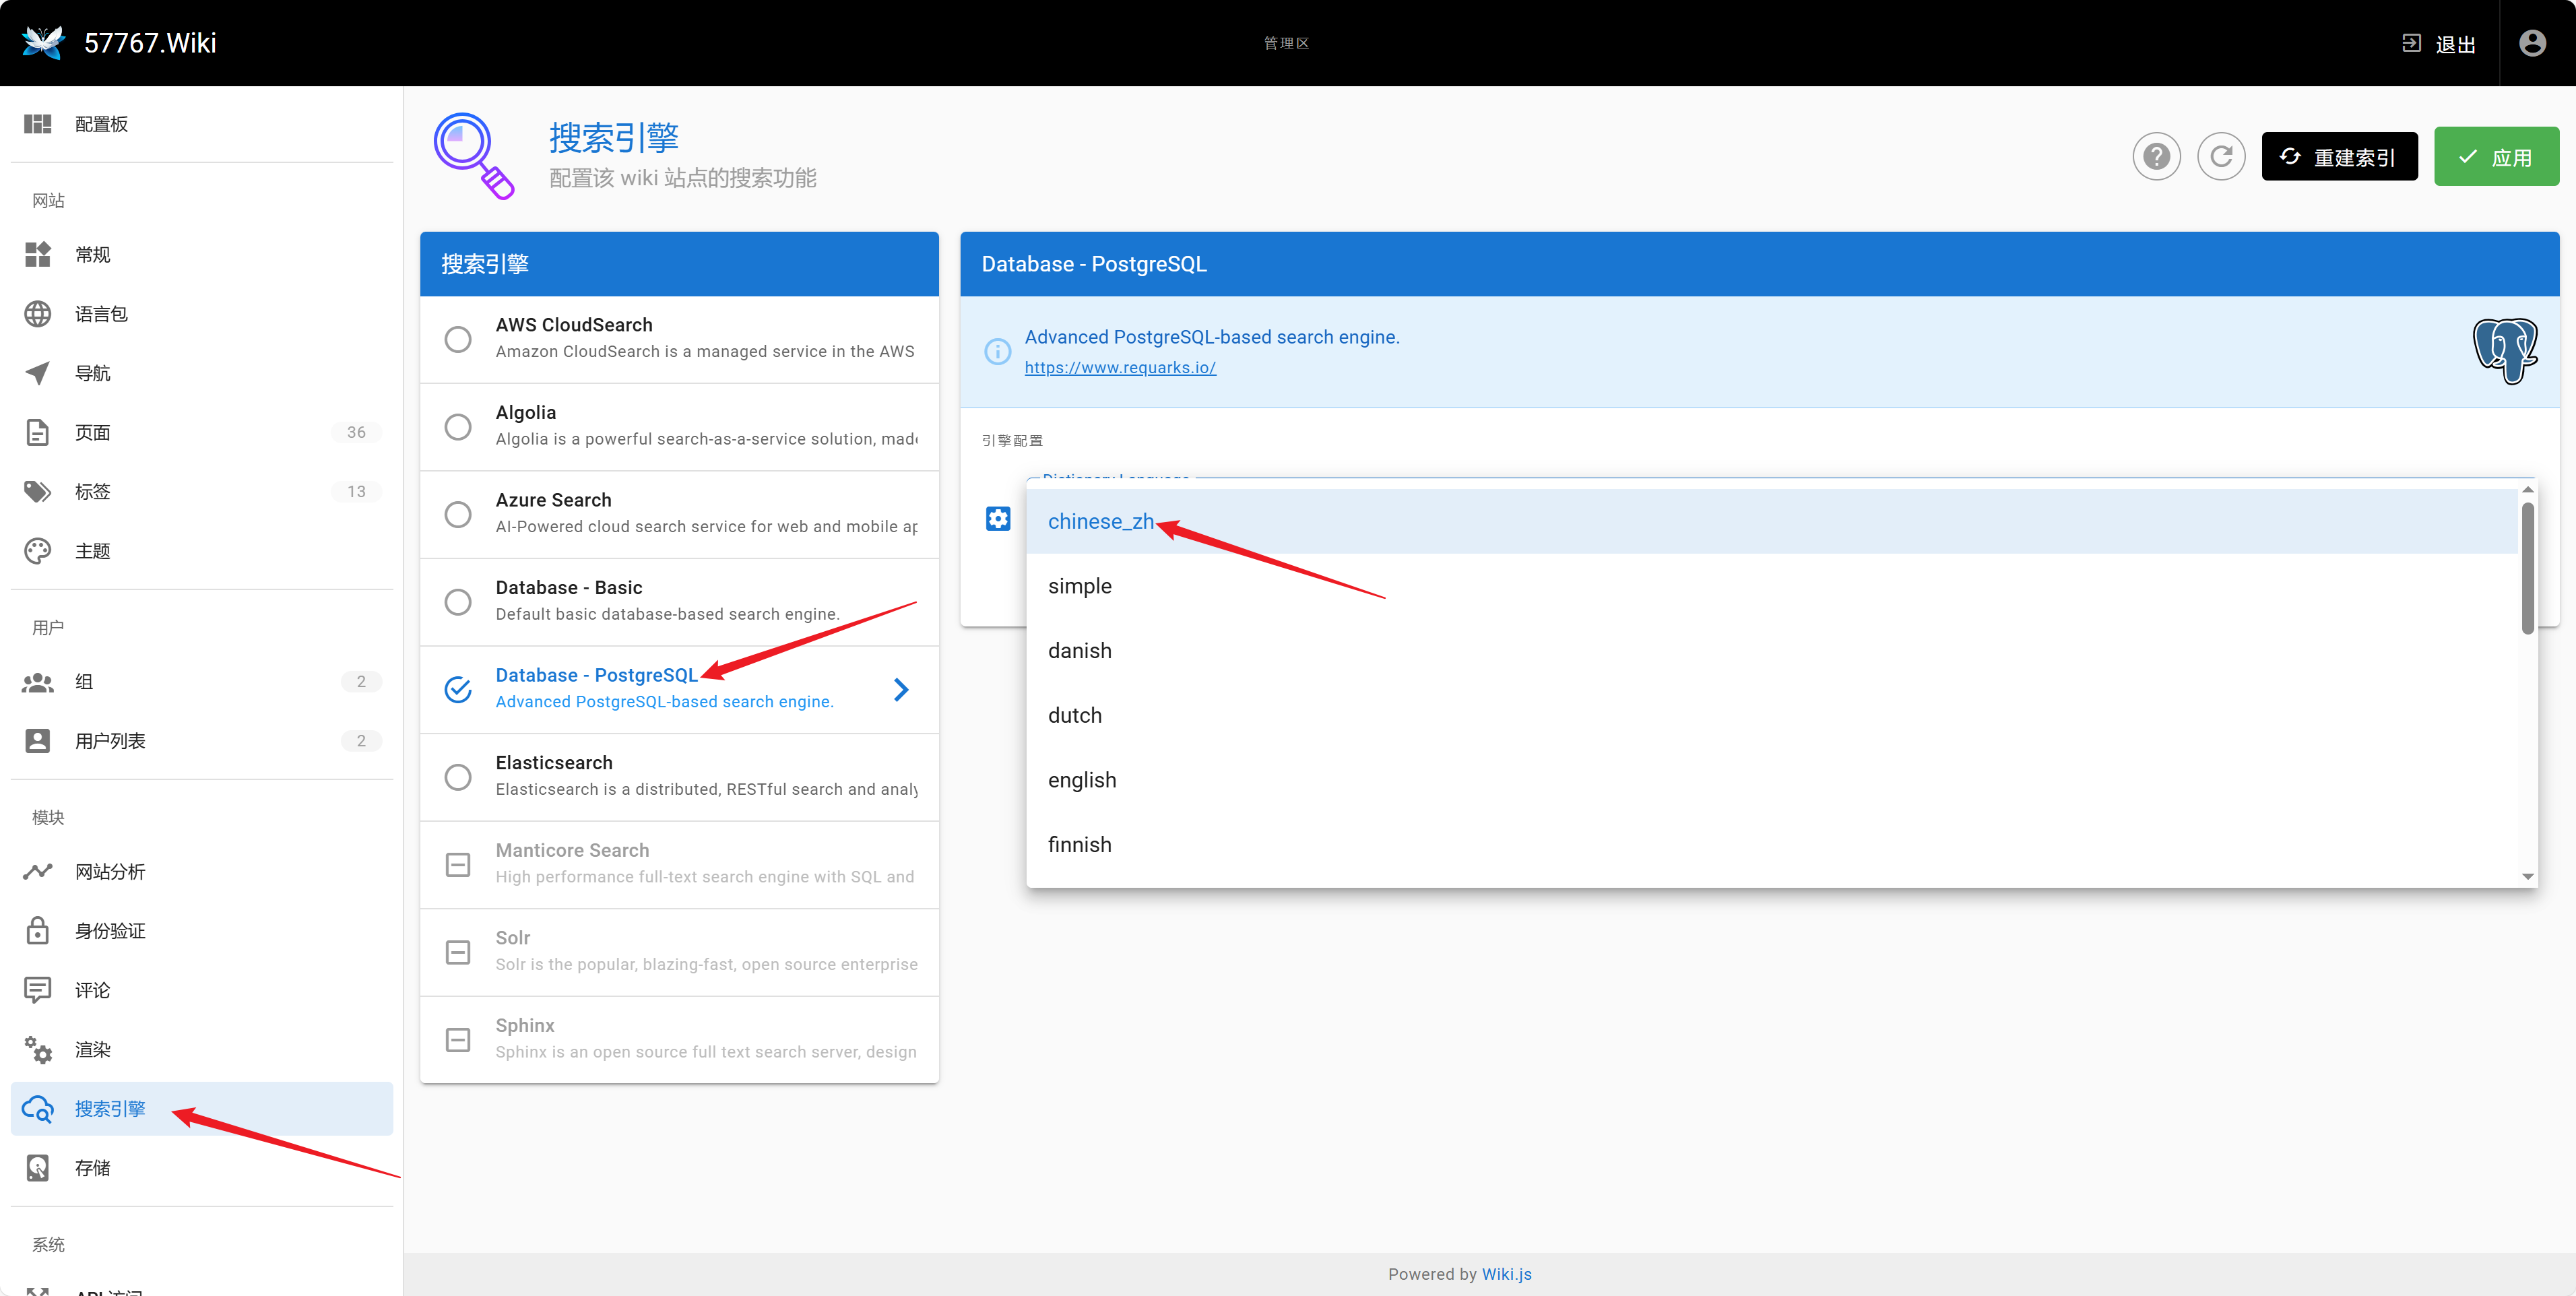Click the 渲染 gears icon
Viewport: 2576px width, 1296px height.
(x=37, y=1050)
